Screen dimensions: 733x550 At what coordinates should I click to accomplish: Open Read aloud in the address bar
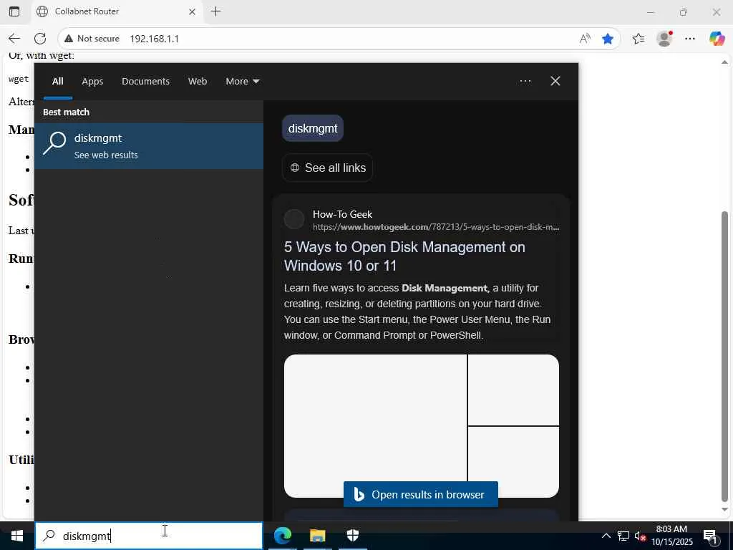(585, 39)
